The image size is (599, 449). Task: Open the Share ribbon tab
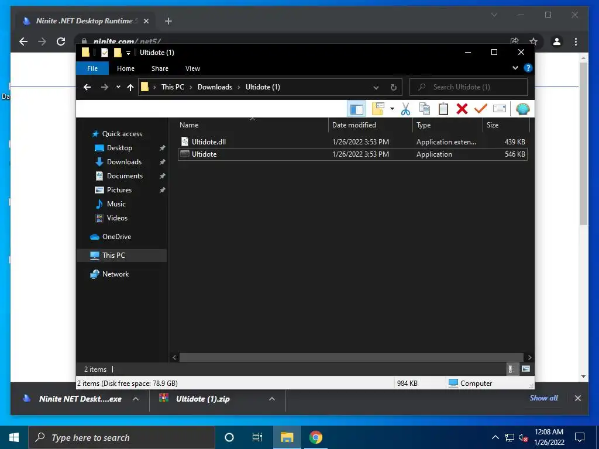click(x=160, y=68)
